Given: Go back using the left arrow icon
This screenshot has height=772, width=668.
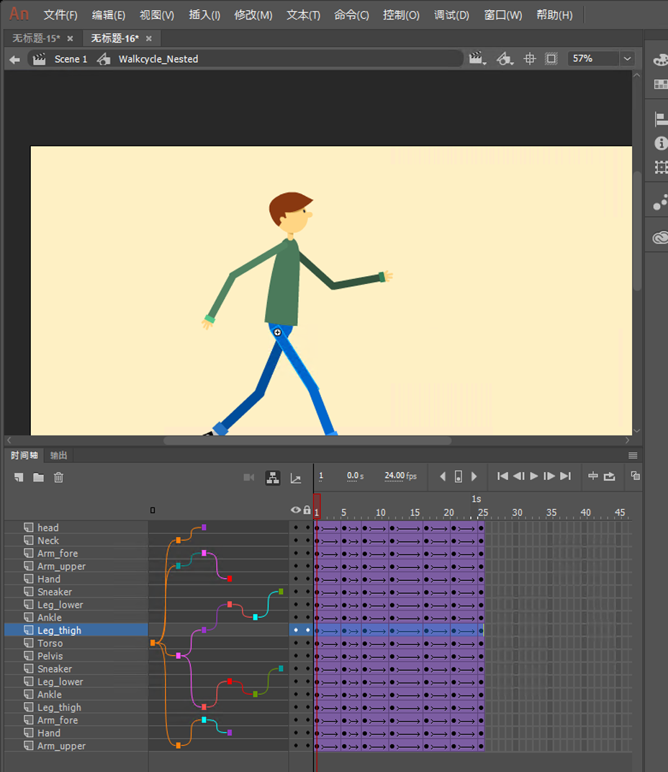Looking at the screenshot, I should tap(14, 59).
